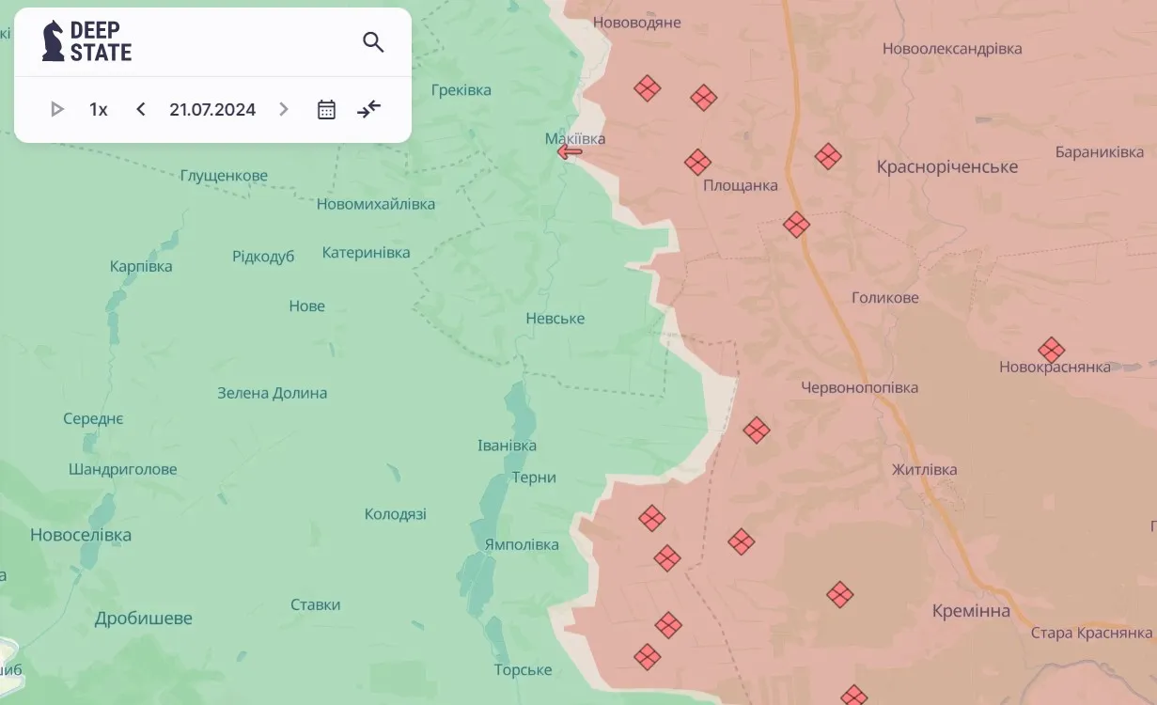Open the calendar date picker
The image size is (1157, 705).
point(326,109)
